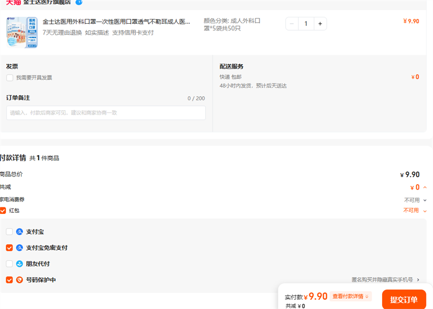Image resolution: width=433 pixels, height=309 pixels.
Task: Click the number protection shield icon
Action: [x=19, y=280]
